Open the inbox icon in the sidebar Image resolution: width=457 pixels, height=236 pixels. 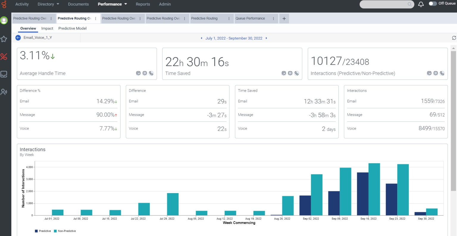tap(4, 74)
